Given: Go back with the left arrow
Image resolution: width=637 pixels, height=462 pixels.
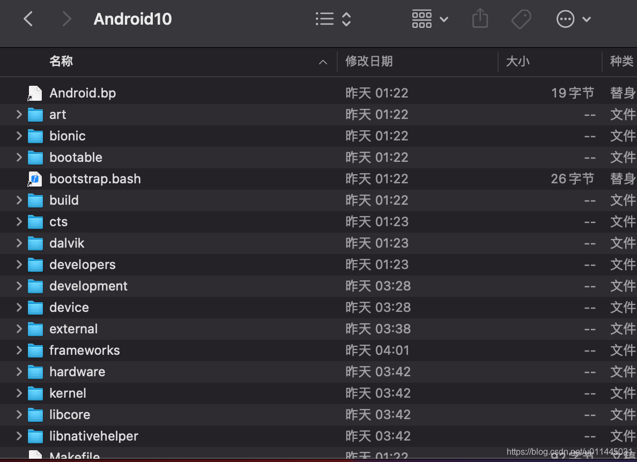Looking at the screenshot, I should tap(28, 19).
